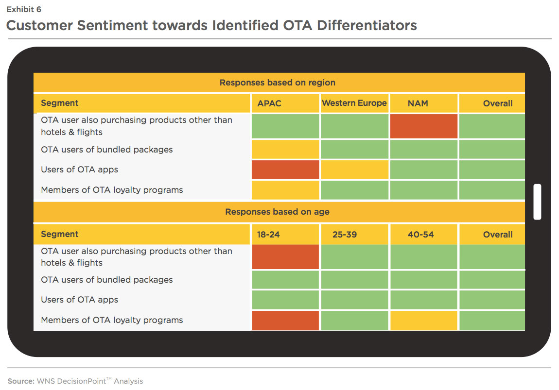Click the age Overall cell for OTA apps
The width and height of the screenshot is (559, 390).
[492, 300]
